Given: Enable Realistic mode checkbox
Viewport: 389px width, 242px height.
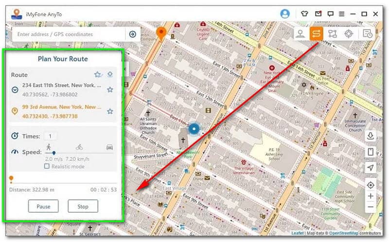Looking at the screenshot, I should [x=47, y=166].
